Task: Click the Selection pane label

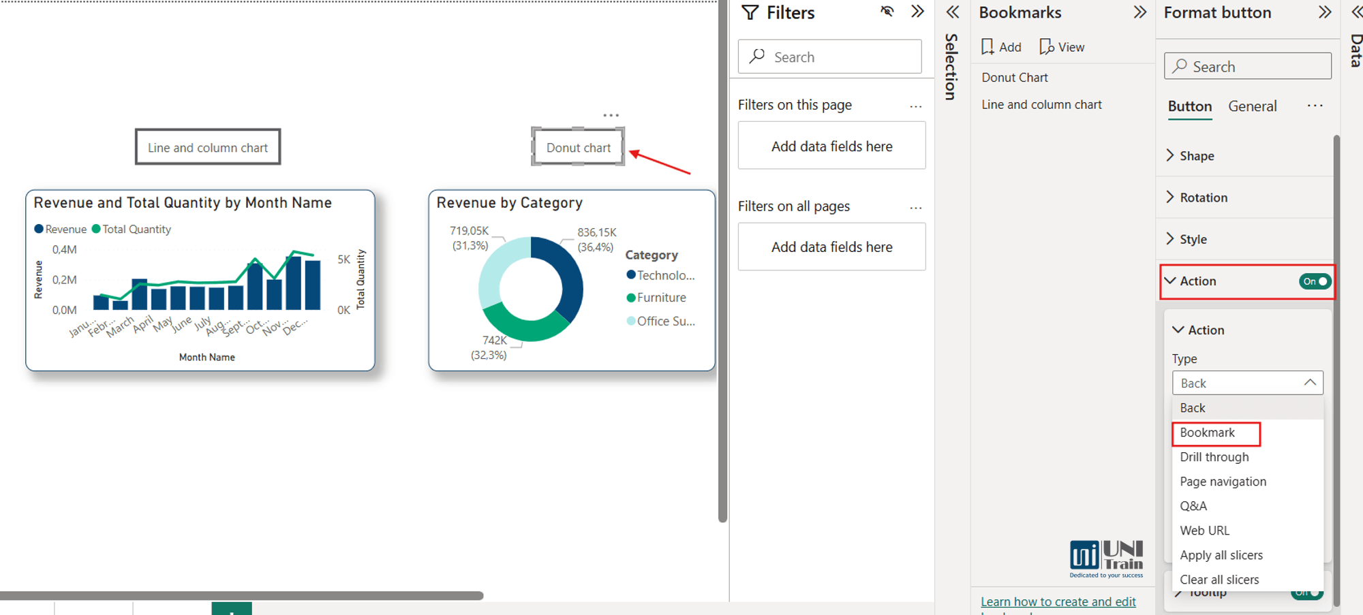Action: (x=951, y=67)
